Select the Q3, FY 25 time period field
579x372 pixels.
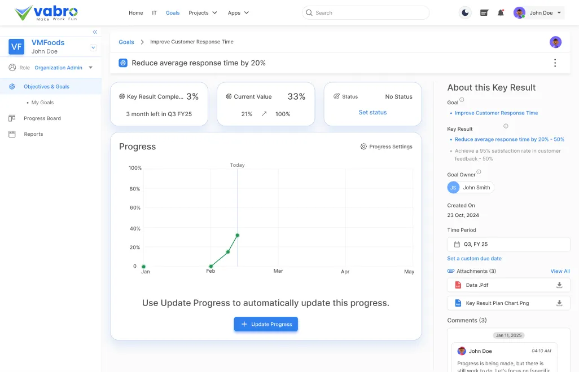(x=508, y=245)
